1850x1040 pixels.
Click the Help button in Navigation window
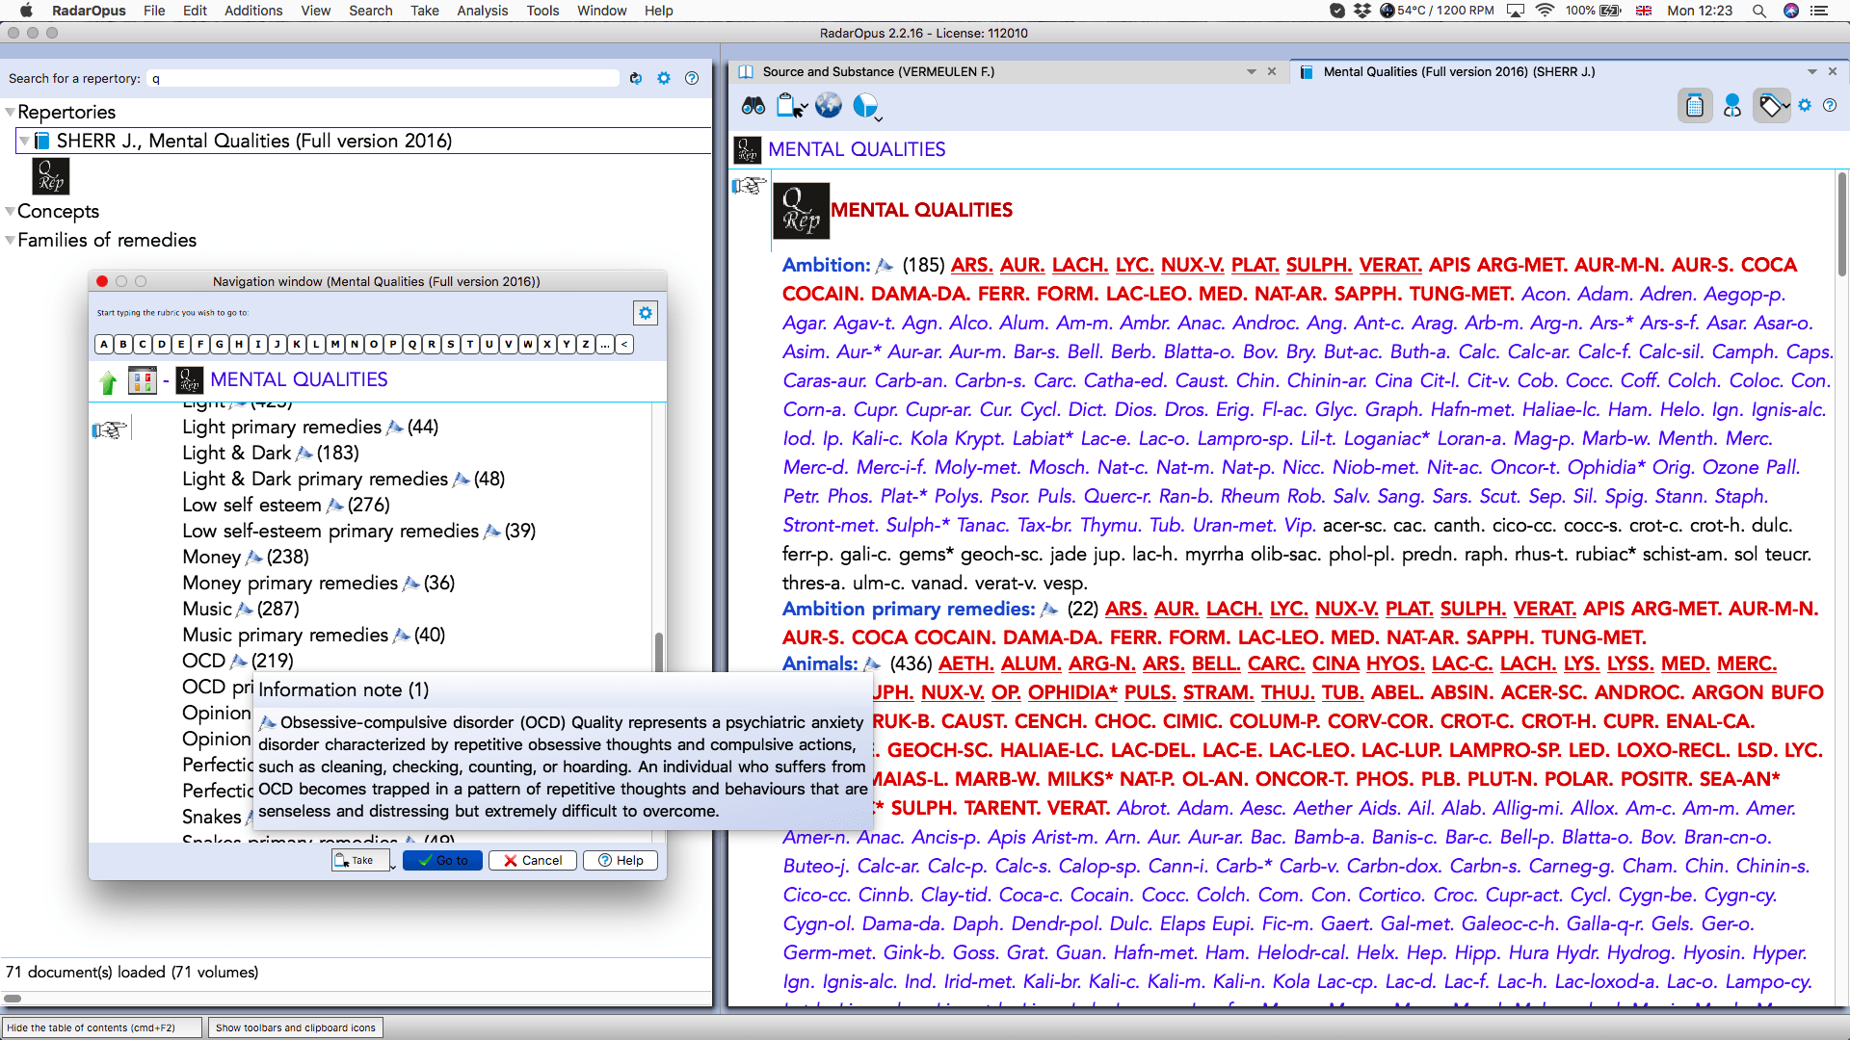(x=621, y=861)
